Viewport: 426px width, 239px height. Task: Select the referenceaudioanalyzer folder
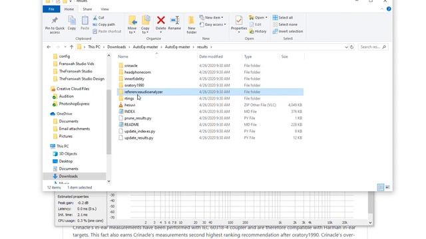tap(210, 92)
